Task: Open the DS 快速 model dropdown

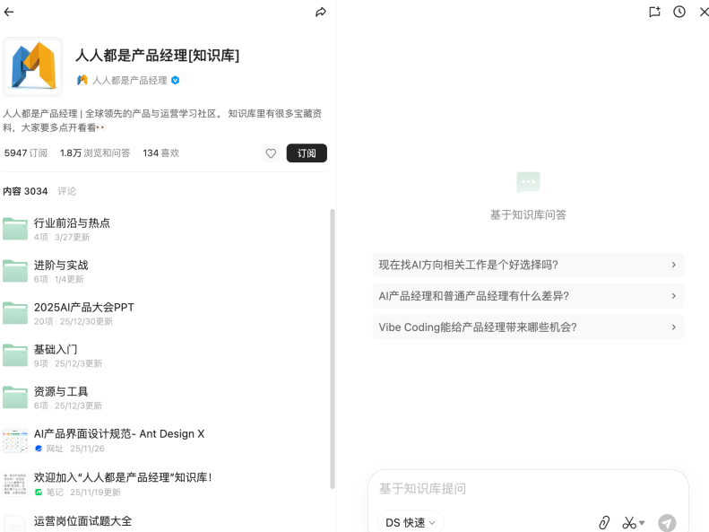Action: tap(411, 522)
